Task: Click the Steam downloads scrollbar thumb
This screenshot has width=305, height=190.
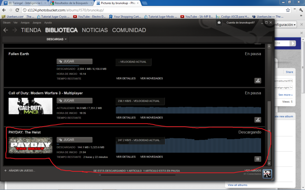Action: coord(269,131)
